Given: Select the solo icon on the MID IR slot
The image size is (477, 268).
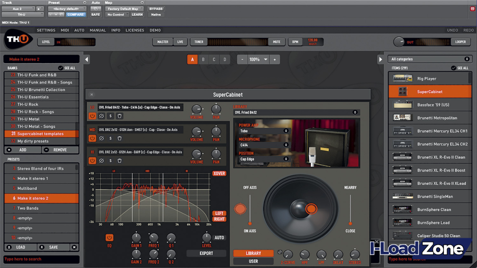Looking at the screenshot, I should coord(110,138).
